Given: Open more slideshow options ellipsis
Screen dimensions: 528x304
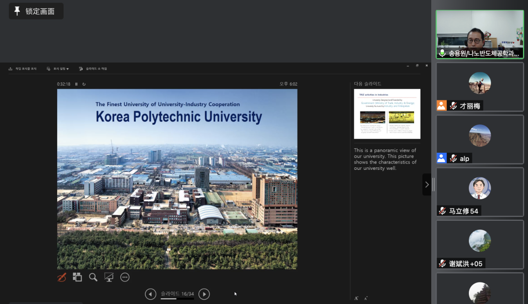Looking at the screenshot, I should click(125, 278).
